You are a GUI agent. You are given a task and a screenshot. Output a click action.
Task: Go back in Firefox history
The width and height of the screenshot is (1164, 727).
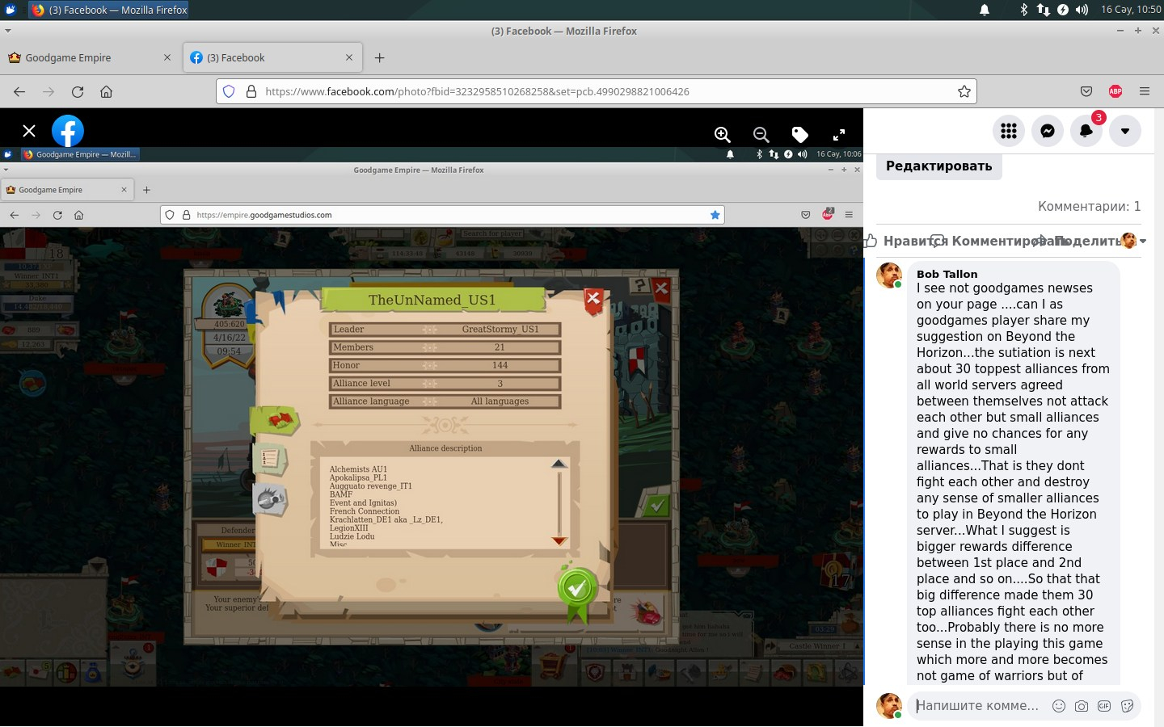(19, 91)
